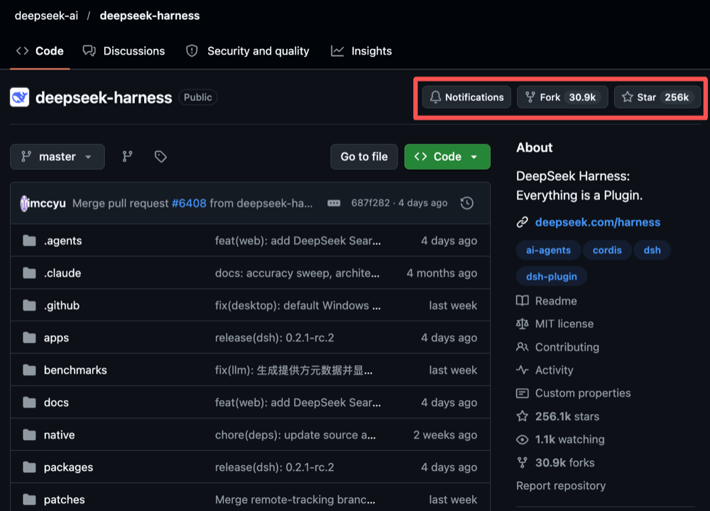The image size is (710, 511).
Task: Open pull request #6408 link
Action: 189,203
